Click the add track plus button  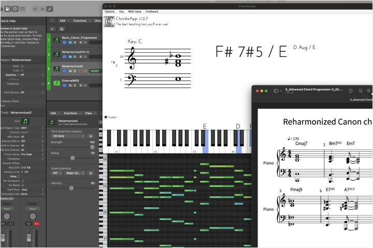pyautogui.click(x=52, y=29)
